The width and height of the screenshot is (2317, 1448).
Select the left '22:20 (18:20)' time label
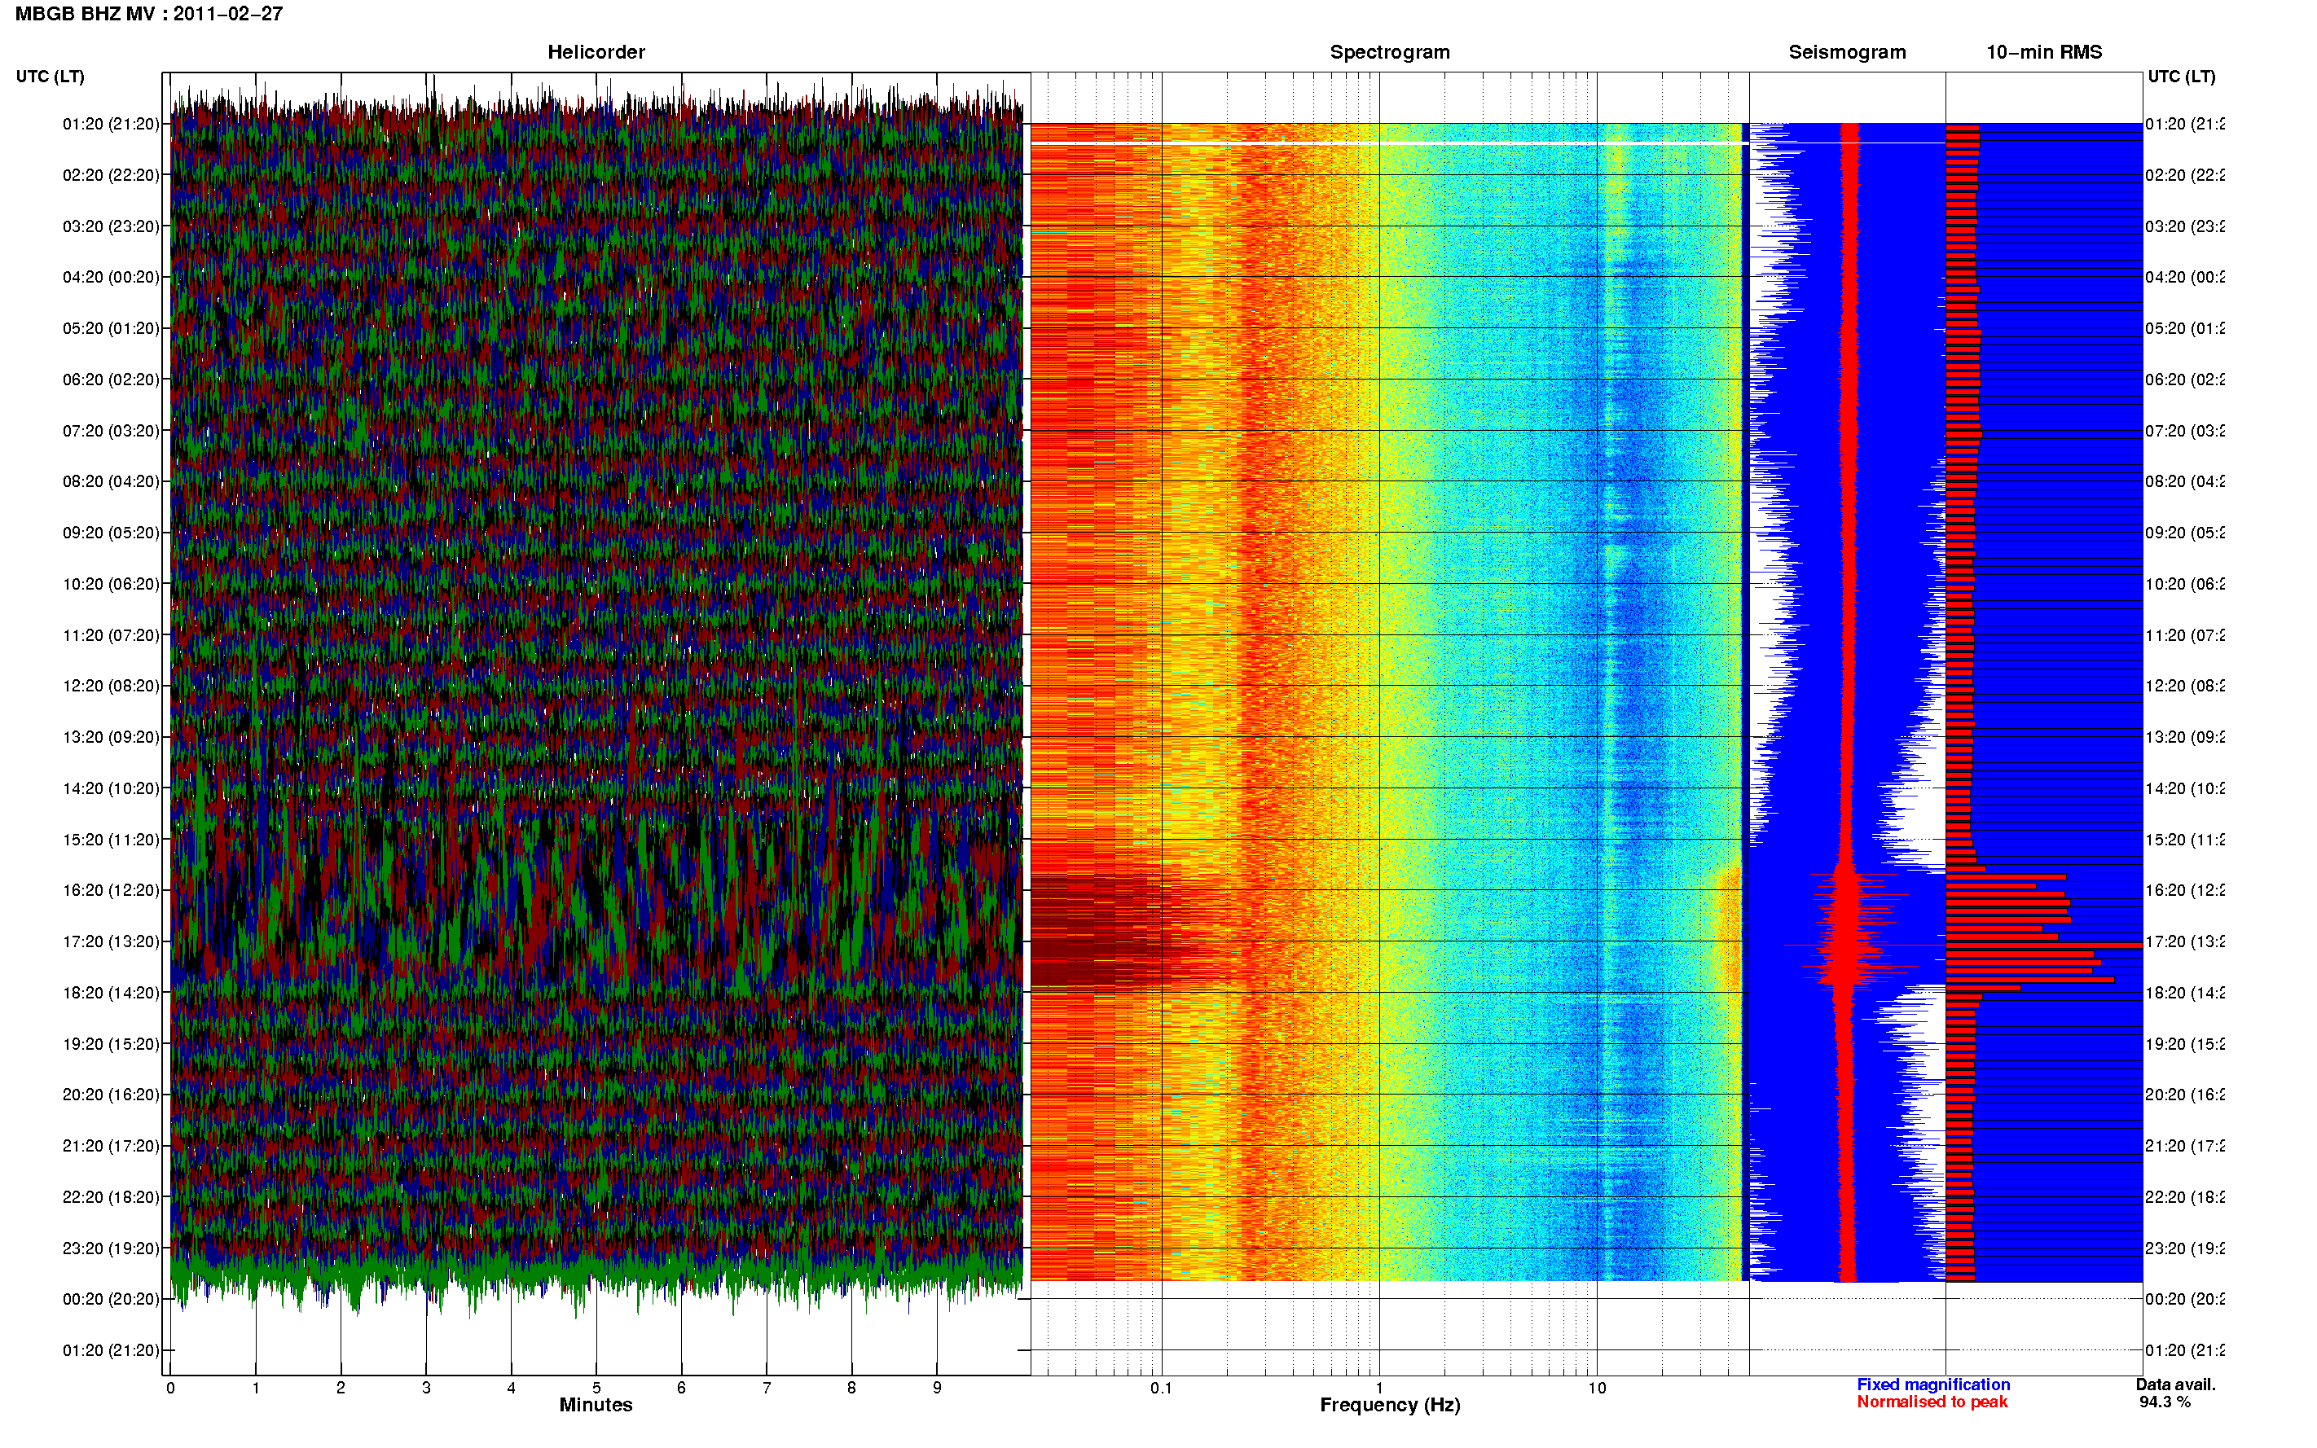tap(111, 1197)
